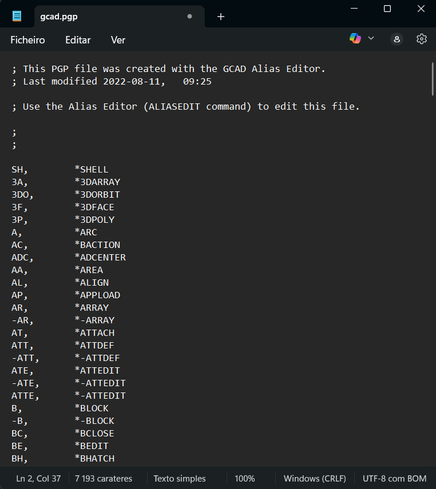Open the UTF-8 com BOM encoding selector
Screen dimensions: 436x489
pyautogui.click(x=394, y=478)
